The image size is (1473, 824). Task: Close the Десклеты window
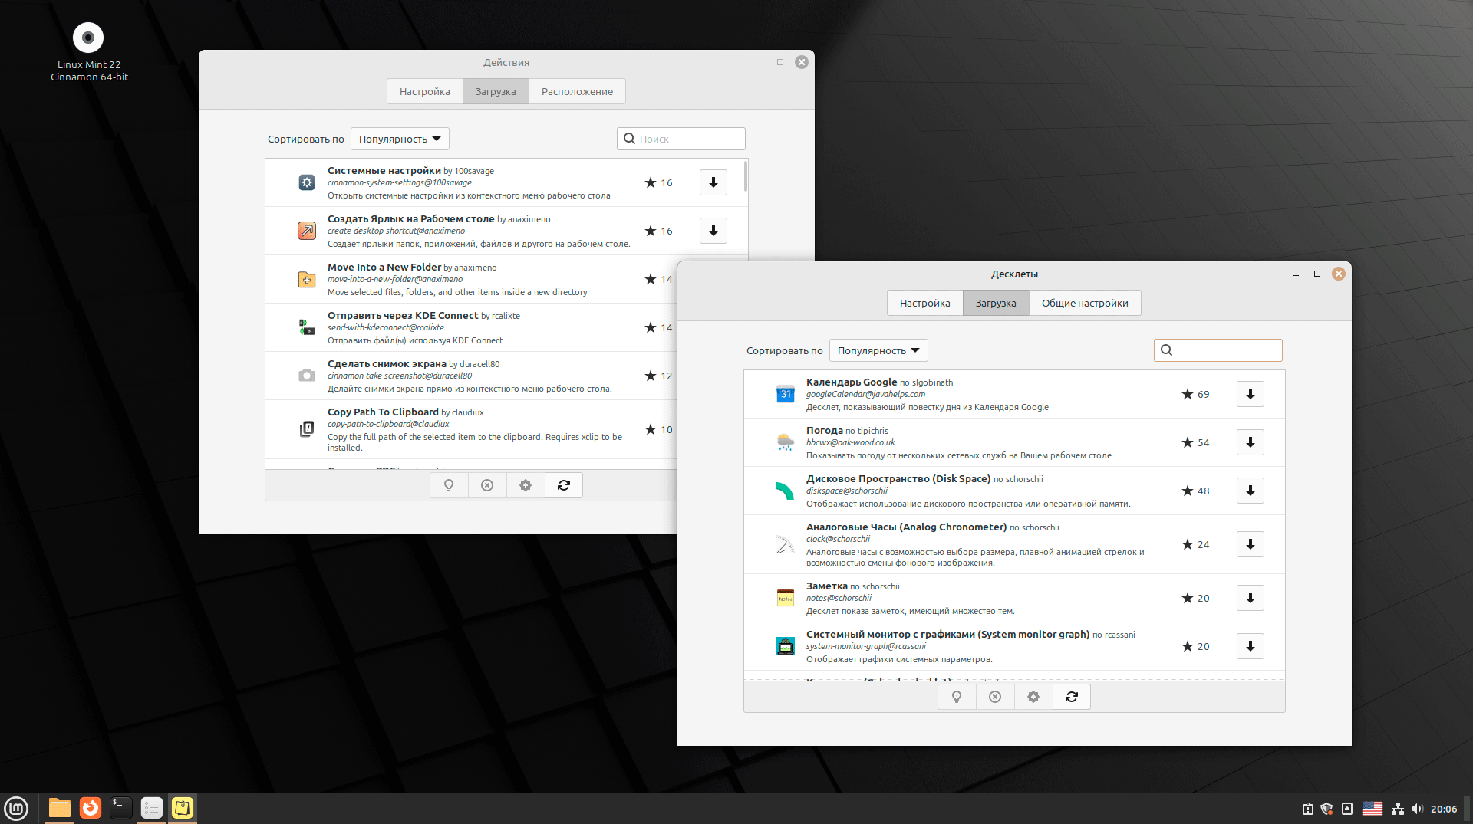(1339, 274)
